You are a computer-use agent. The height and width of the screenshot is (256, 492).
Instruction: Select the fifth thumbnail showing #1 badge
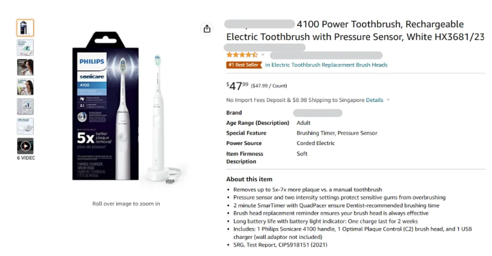25,106
